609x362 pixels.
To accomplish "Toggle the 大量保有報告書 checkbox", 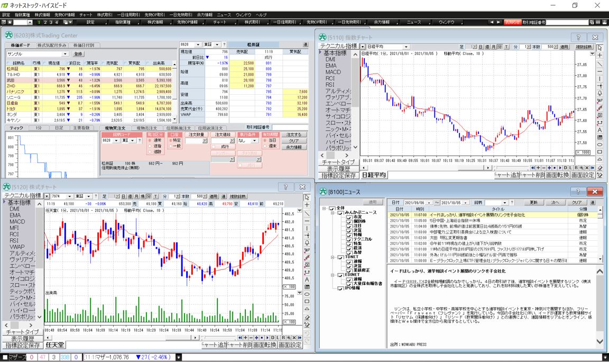I will pyautogui.click(x=349, y=284).
